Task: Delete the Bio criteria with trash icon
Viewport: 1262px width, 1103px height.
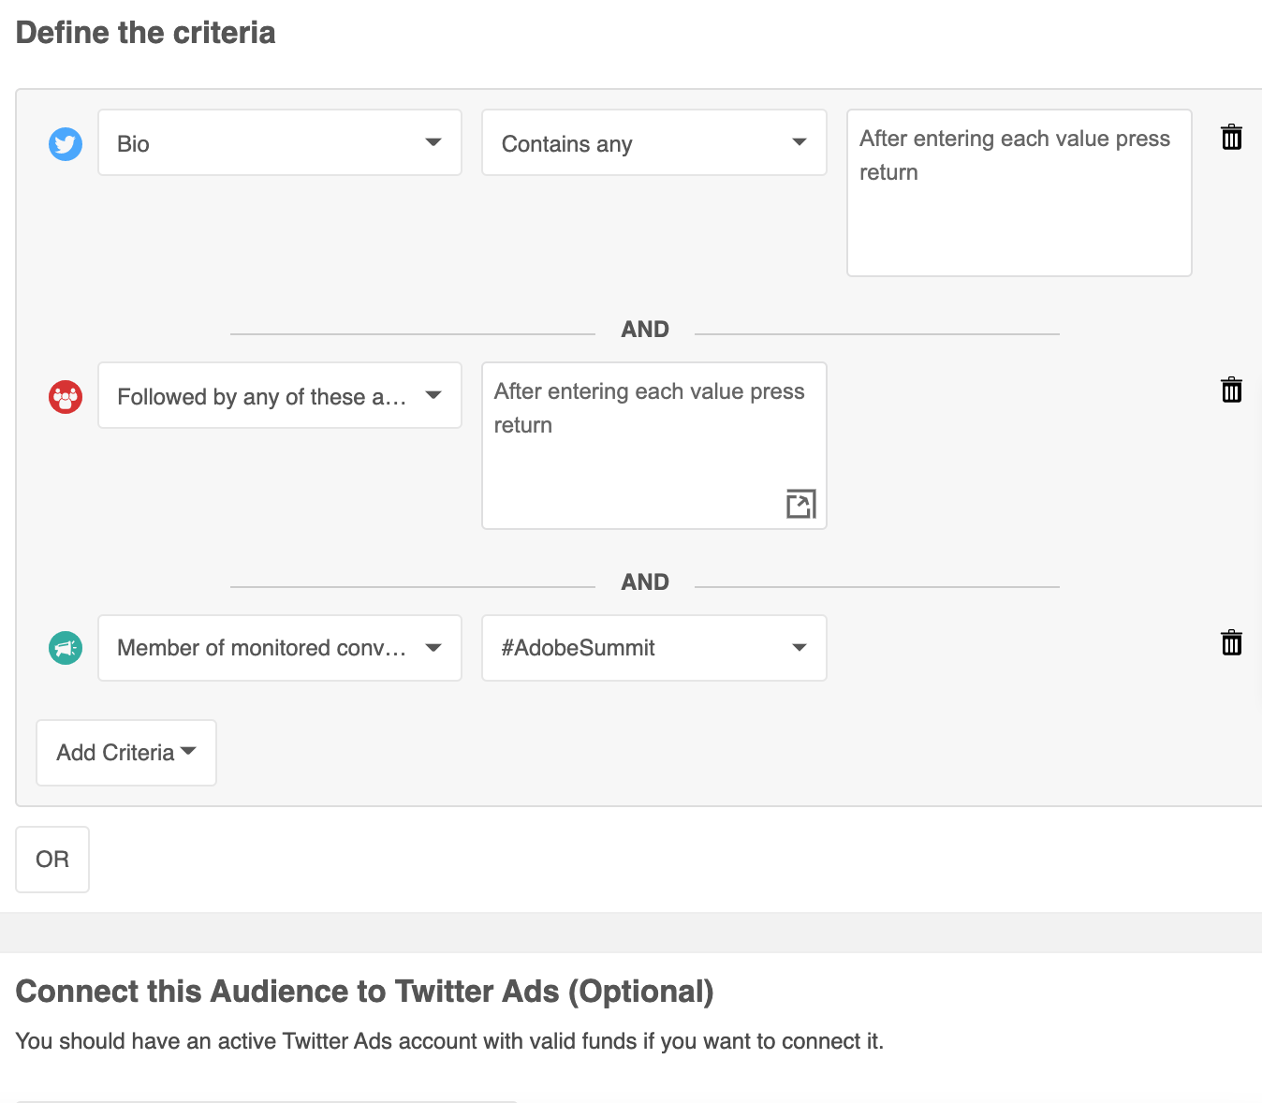Action: click(x=1231, y=137)
